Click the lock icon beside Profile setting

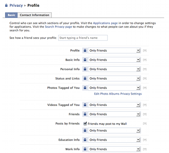85,50
